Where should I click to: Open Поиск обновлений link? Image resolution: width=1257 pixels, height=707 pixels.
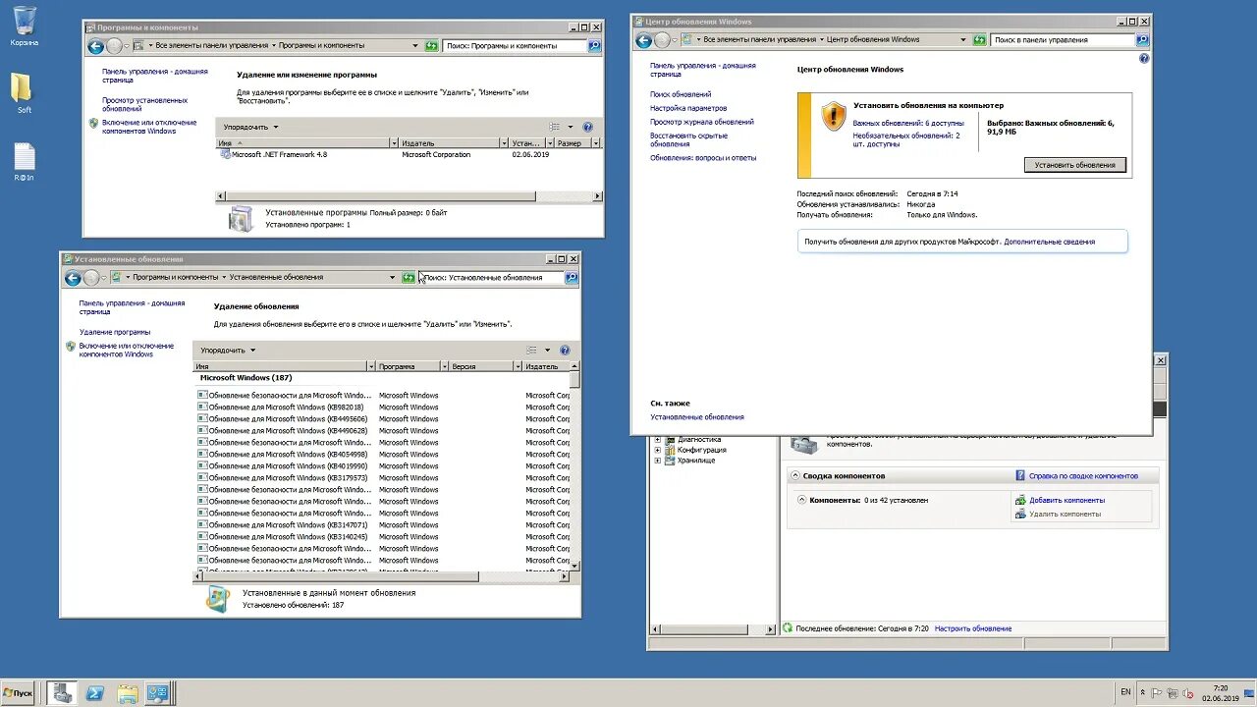pyautogui.click(x=681, y=94)
